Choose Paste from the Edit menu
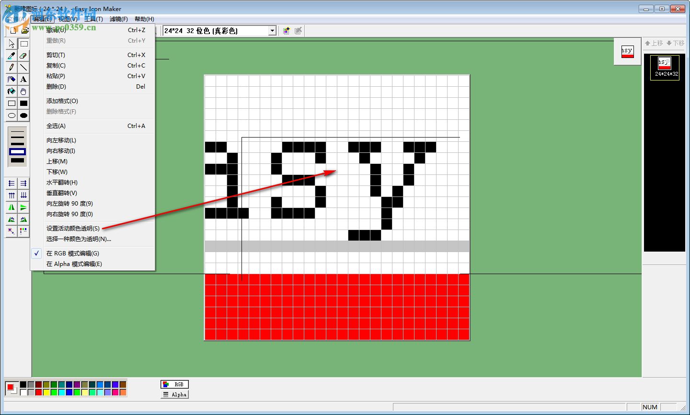This screenshot has height=415, width=690. tap(55, 76)
